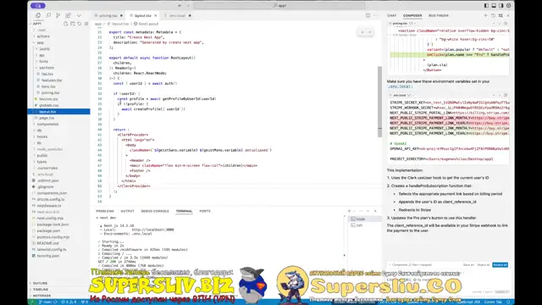The width and height of the screenshot is (542, 305).
Task: Click split editor icon above the code
Action: pos(368,15)
